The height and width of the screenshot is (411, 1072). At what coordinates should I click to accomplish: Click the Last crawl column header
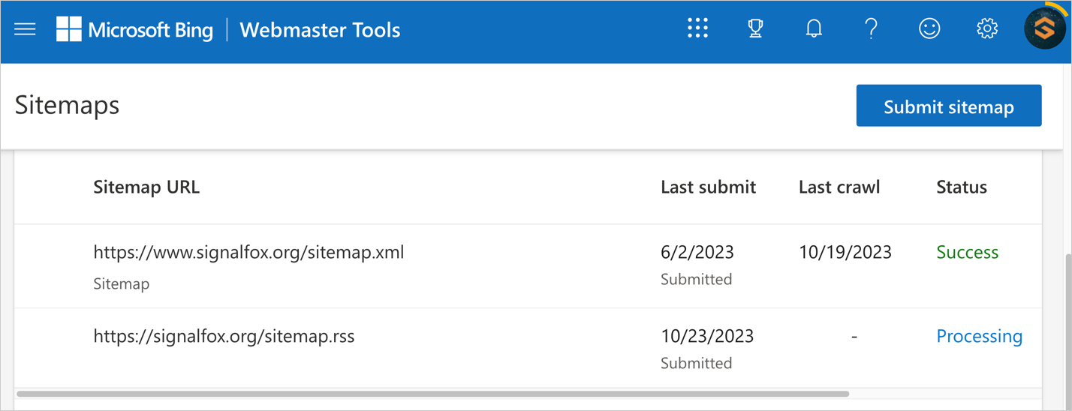[839, 187]
